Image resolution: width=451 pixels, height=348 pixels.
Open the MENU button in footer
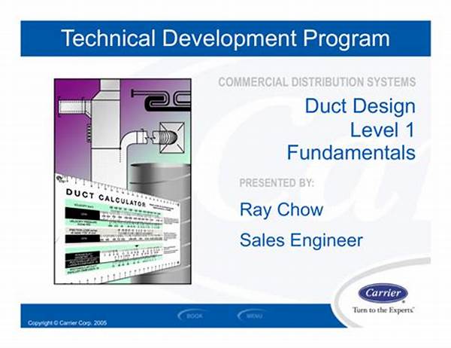point(254,315)
